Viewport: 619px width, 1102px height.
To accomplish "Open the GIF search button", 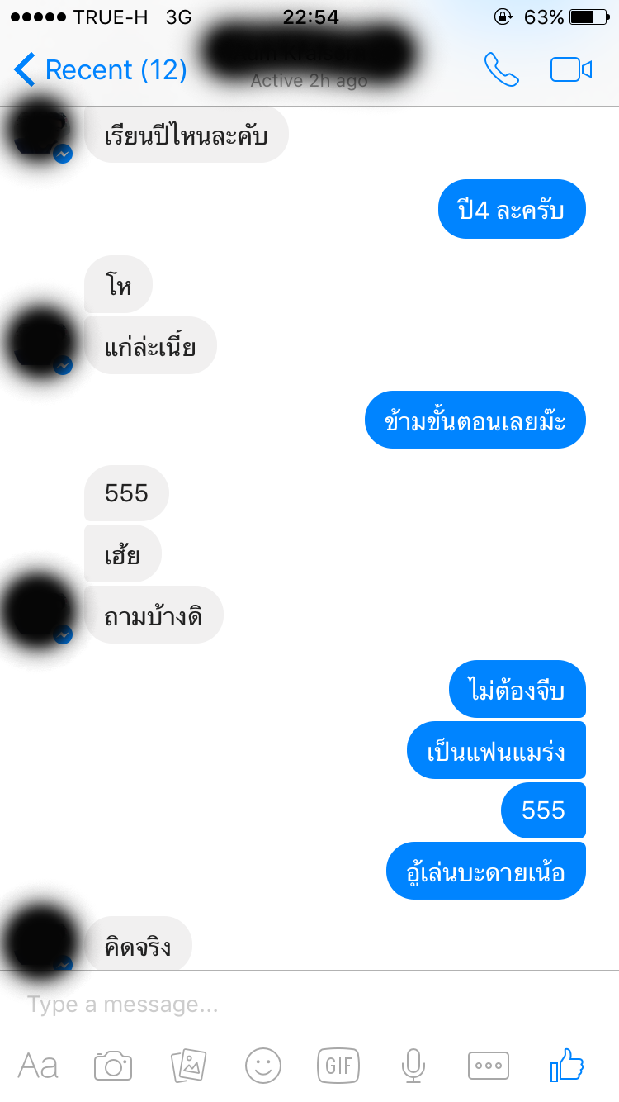I will click(x=338, y=1066).
